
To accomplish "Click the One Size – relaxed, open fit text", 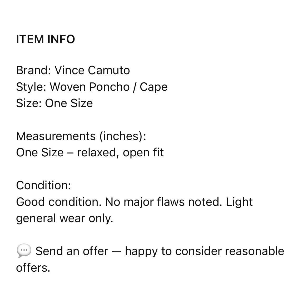I will point(90,153).
